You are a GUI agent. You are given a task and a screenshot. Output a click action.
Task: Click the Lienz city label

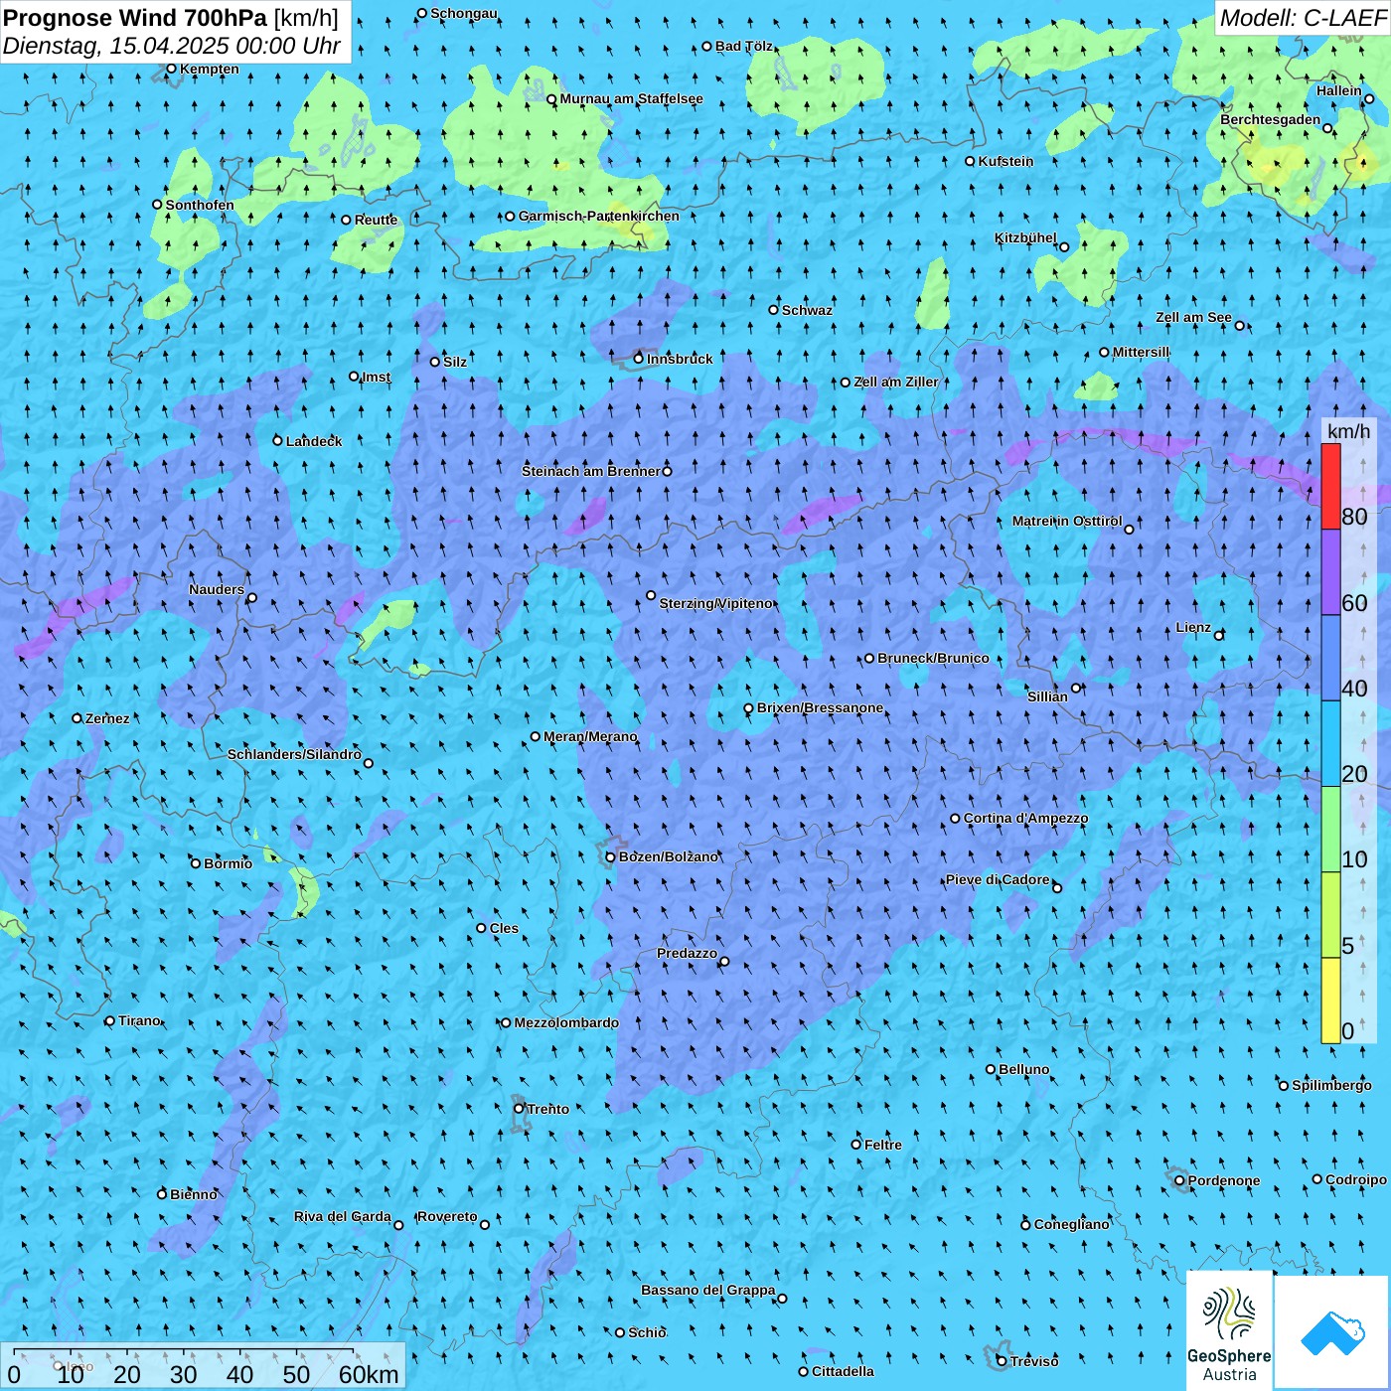point(1192,627)
